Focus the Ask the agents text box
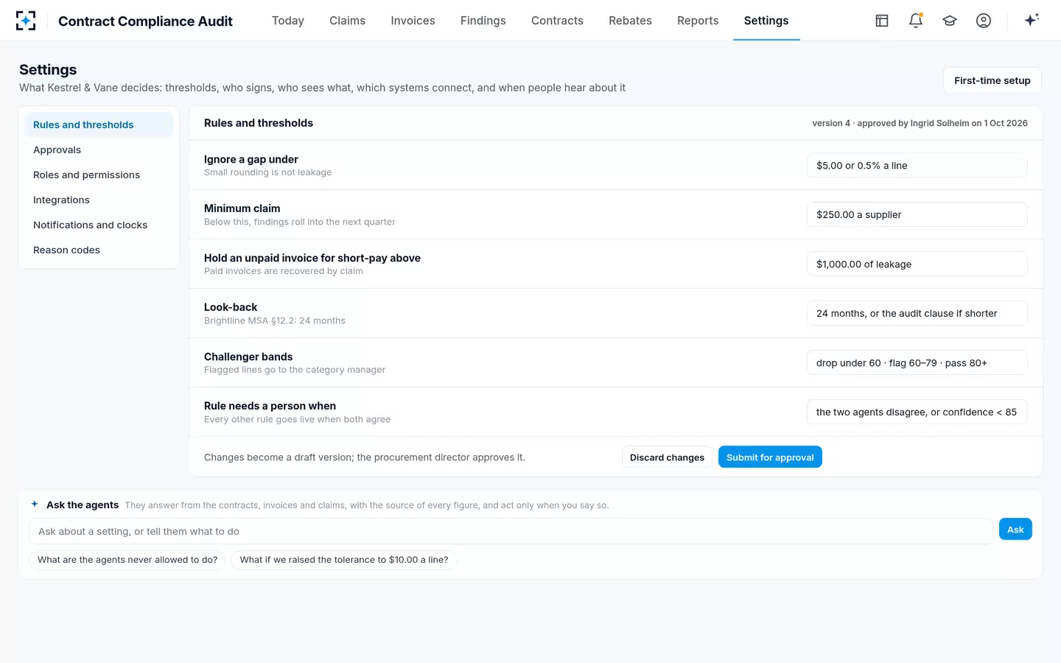The width and height of the screenshot is (1061, 663). click(x=511, y=531)
